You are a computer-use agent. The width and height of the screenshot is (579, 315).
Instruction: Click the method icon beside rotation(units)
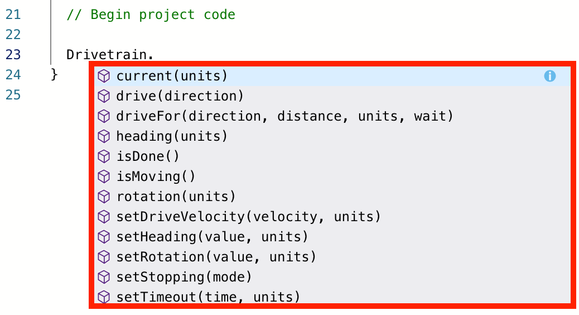coord(104,197)
